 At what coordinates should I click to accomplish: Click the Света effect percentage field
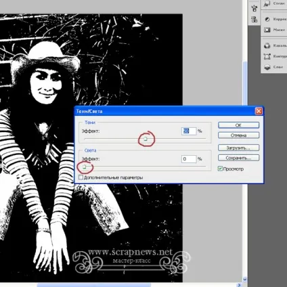[189, 159]
